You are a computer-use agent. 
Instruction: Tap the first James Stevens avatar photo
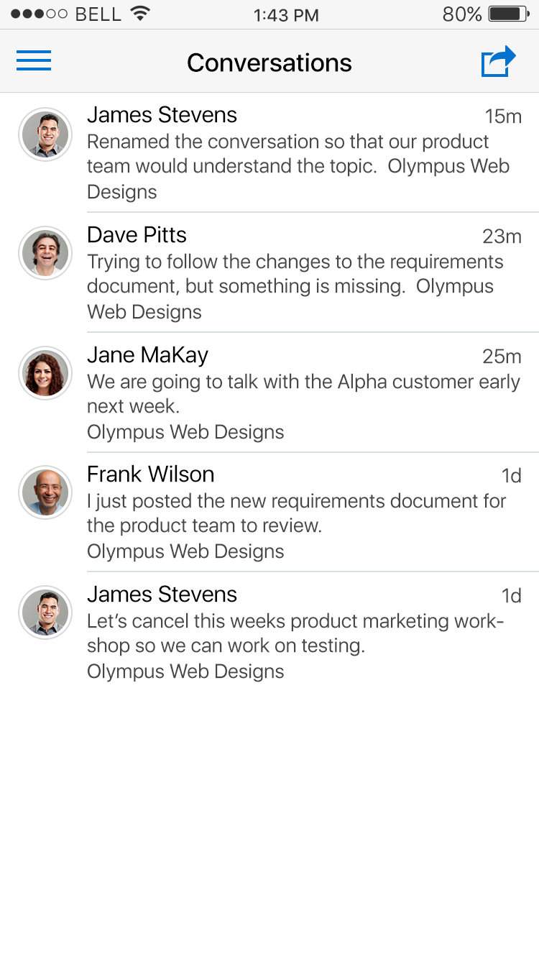pyautogui.click(x=45, y=134)
